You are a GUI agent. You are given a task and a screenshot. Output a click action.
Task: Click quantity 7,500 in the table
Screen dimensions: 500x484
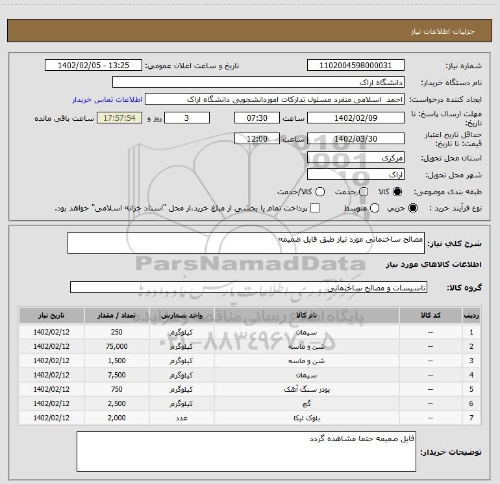pos(117,375)
